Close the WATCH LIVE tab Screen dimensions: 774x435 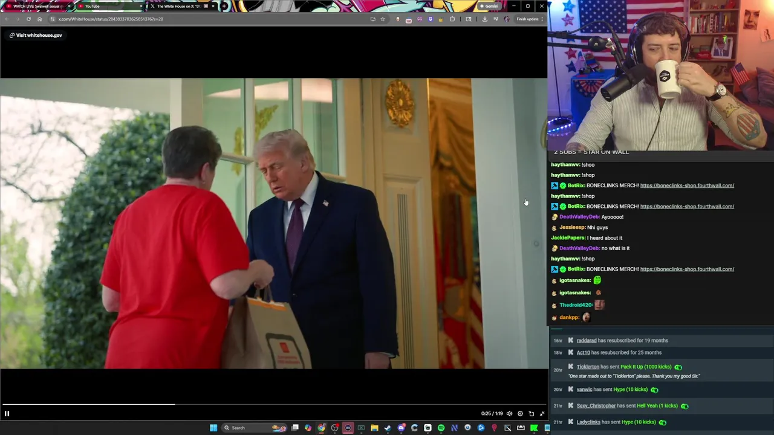click(x=69, y=6)
